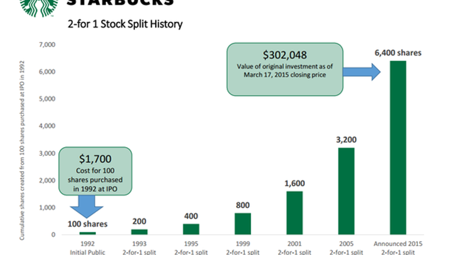
Task: Click the '200' bar label
Action: point(139,221)
